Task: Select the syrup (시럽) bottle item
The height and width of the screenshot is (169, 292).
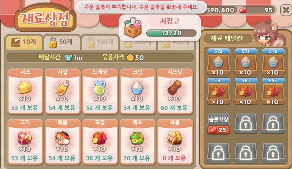Action: (62, 91)
